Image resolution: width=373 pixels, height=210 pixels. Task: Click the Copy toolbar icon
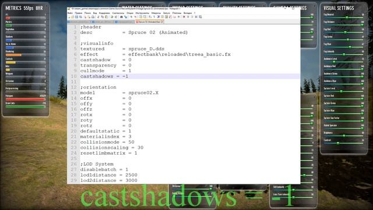(103, 17)
